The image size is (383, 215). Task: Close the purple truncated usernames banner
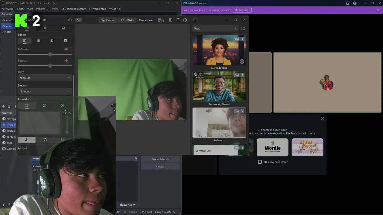pos(378,10)
